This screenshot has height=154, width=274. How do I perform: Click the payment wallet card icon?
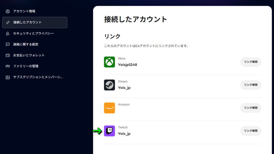pos(8,55)
